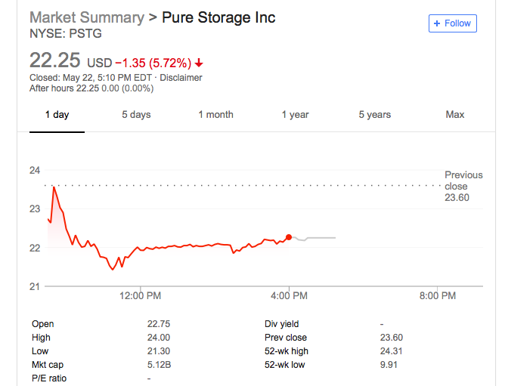This screenshot has height=386, width=505.
Task: Click the 4:00 PM axis label
Action: coord(289,295)
